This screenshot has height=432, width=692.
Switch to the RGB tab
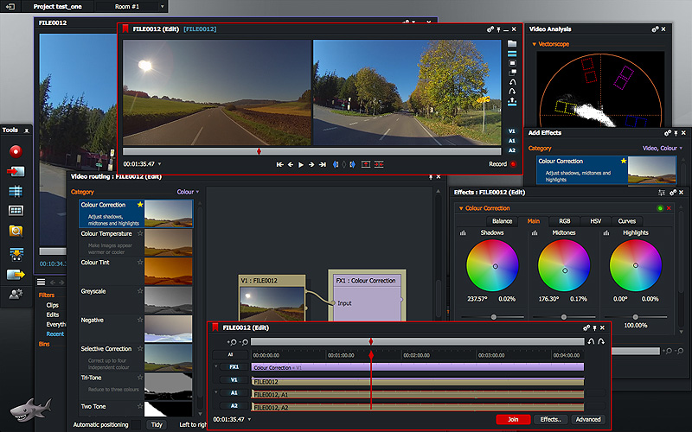click(564, 221)
